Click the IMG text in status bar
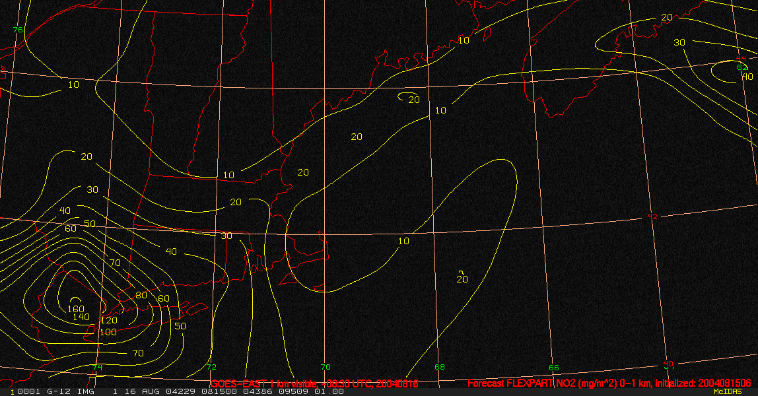 [86, 391]
